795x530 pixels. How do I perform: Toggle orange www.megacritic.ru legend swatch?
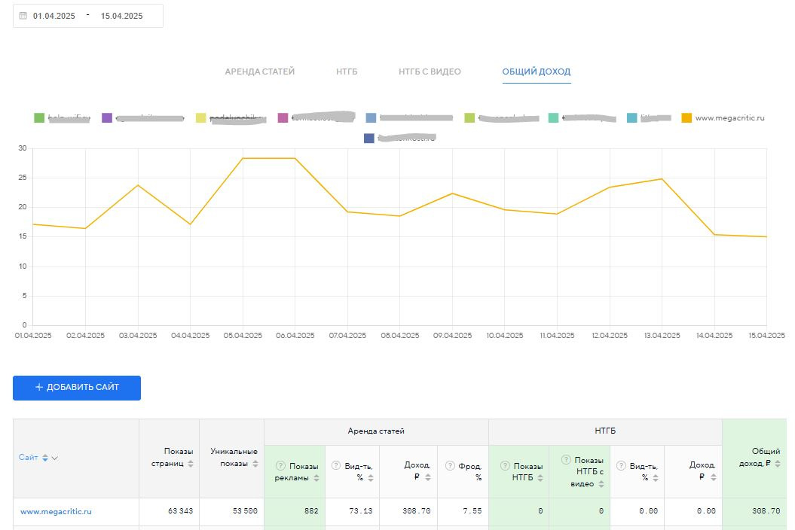pos(686,117)
